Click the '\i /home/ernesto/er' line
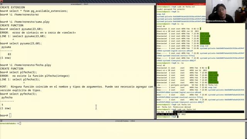The image size is (247, 139). point(24,15)
